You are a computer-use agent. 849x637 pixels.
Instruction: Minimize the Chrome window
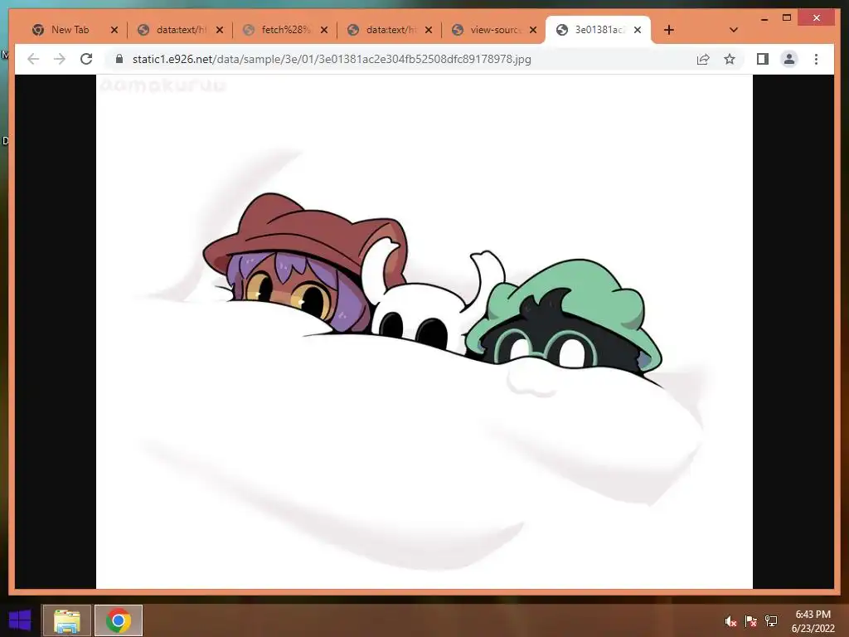click(764, 18)
